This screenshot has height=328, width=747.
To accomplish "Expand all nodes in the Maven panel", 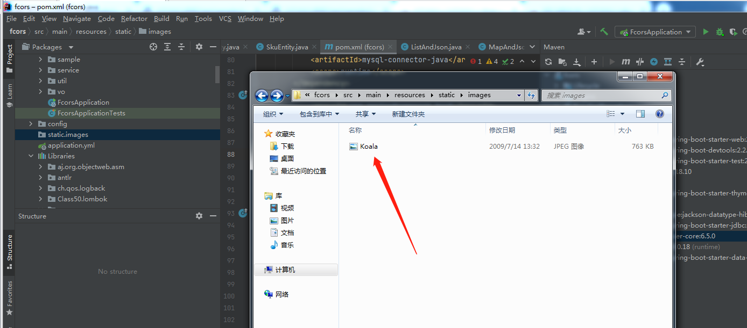I will (x=667, y=61).
